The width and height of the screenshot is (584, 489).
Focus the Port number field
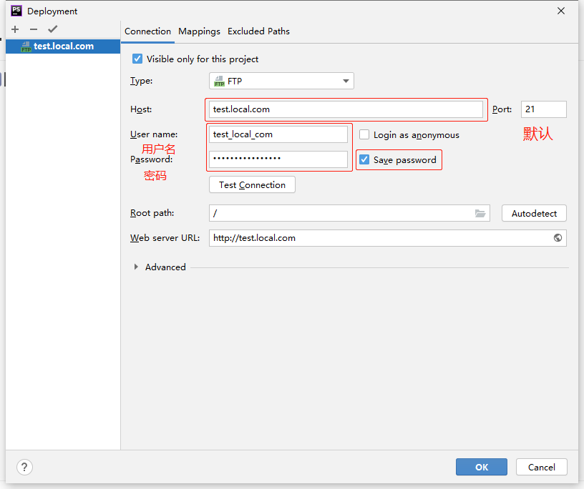(543, 109)
